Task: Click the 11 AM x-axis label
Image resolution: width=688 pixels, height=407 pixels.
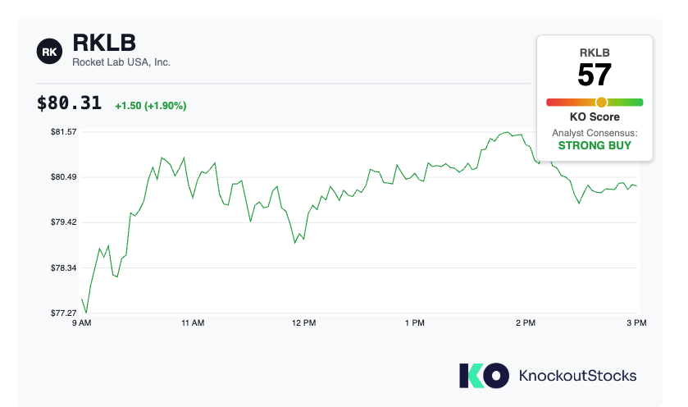Action: coord(193,322)
